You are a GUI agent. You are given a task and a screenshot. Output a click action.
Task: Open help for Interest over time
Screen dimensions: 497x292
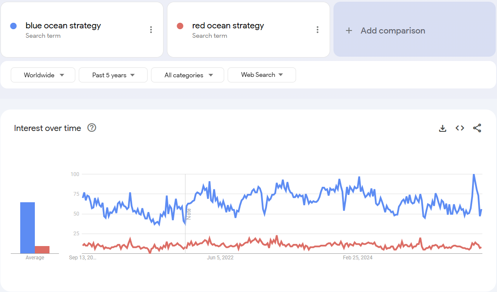coord(91,128)
